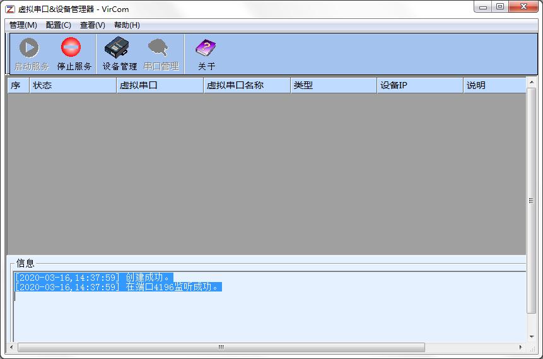Click the vertical scrollbar up arrow
This screenshot has height=359, width=543.
531,82
